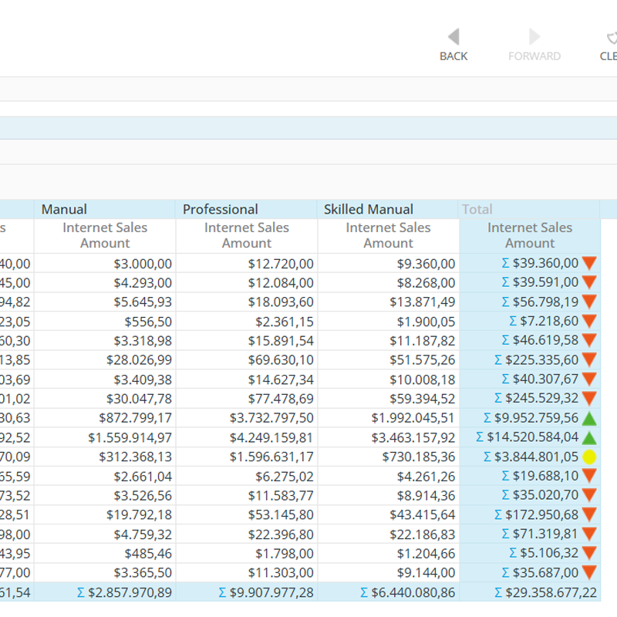Image resolution: width=617 pixels, height=617 pixels.
Task: Click the red down indicator beside $7.218,60
Action: [589, 321]
